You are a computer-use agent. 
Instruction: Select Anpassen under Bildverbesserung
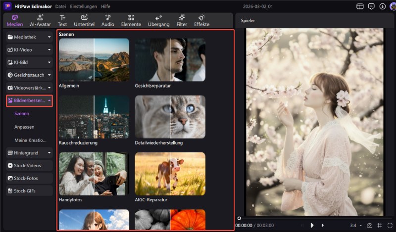(24, 127)
